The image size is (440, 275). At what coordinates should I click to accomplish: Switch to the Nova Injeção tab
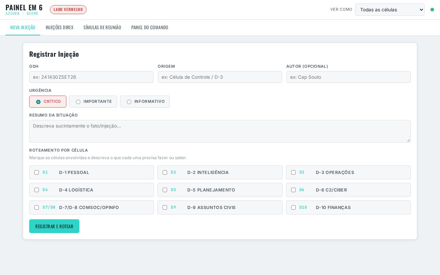(x=23, y=27)
